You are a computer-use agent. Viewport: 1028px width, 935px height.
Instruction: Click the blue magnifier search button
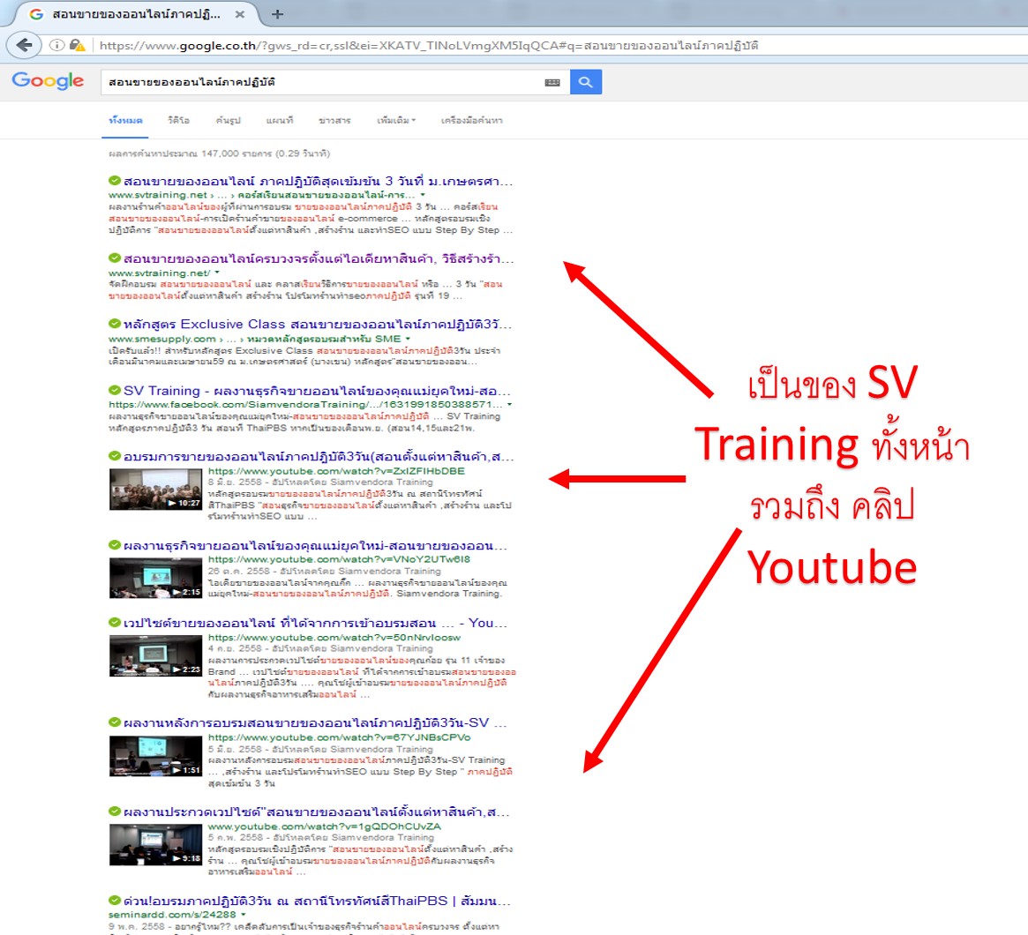[x=585, y=82]
